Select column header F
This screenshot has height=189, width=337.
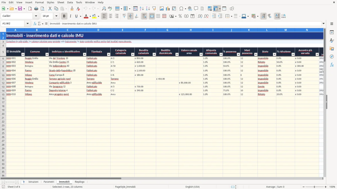click(145, 30)
